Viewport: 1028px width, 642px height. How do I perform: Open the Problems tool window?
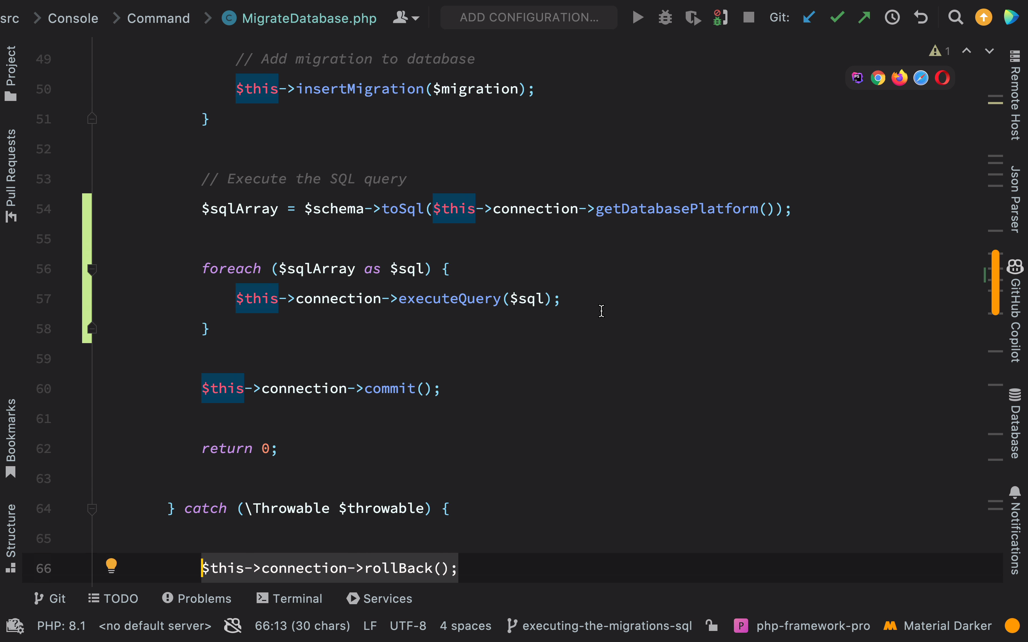197,598
